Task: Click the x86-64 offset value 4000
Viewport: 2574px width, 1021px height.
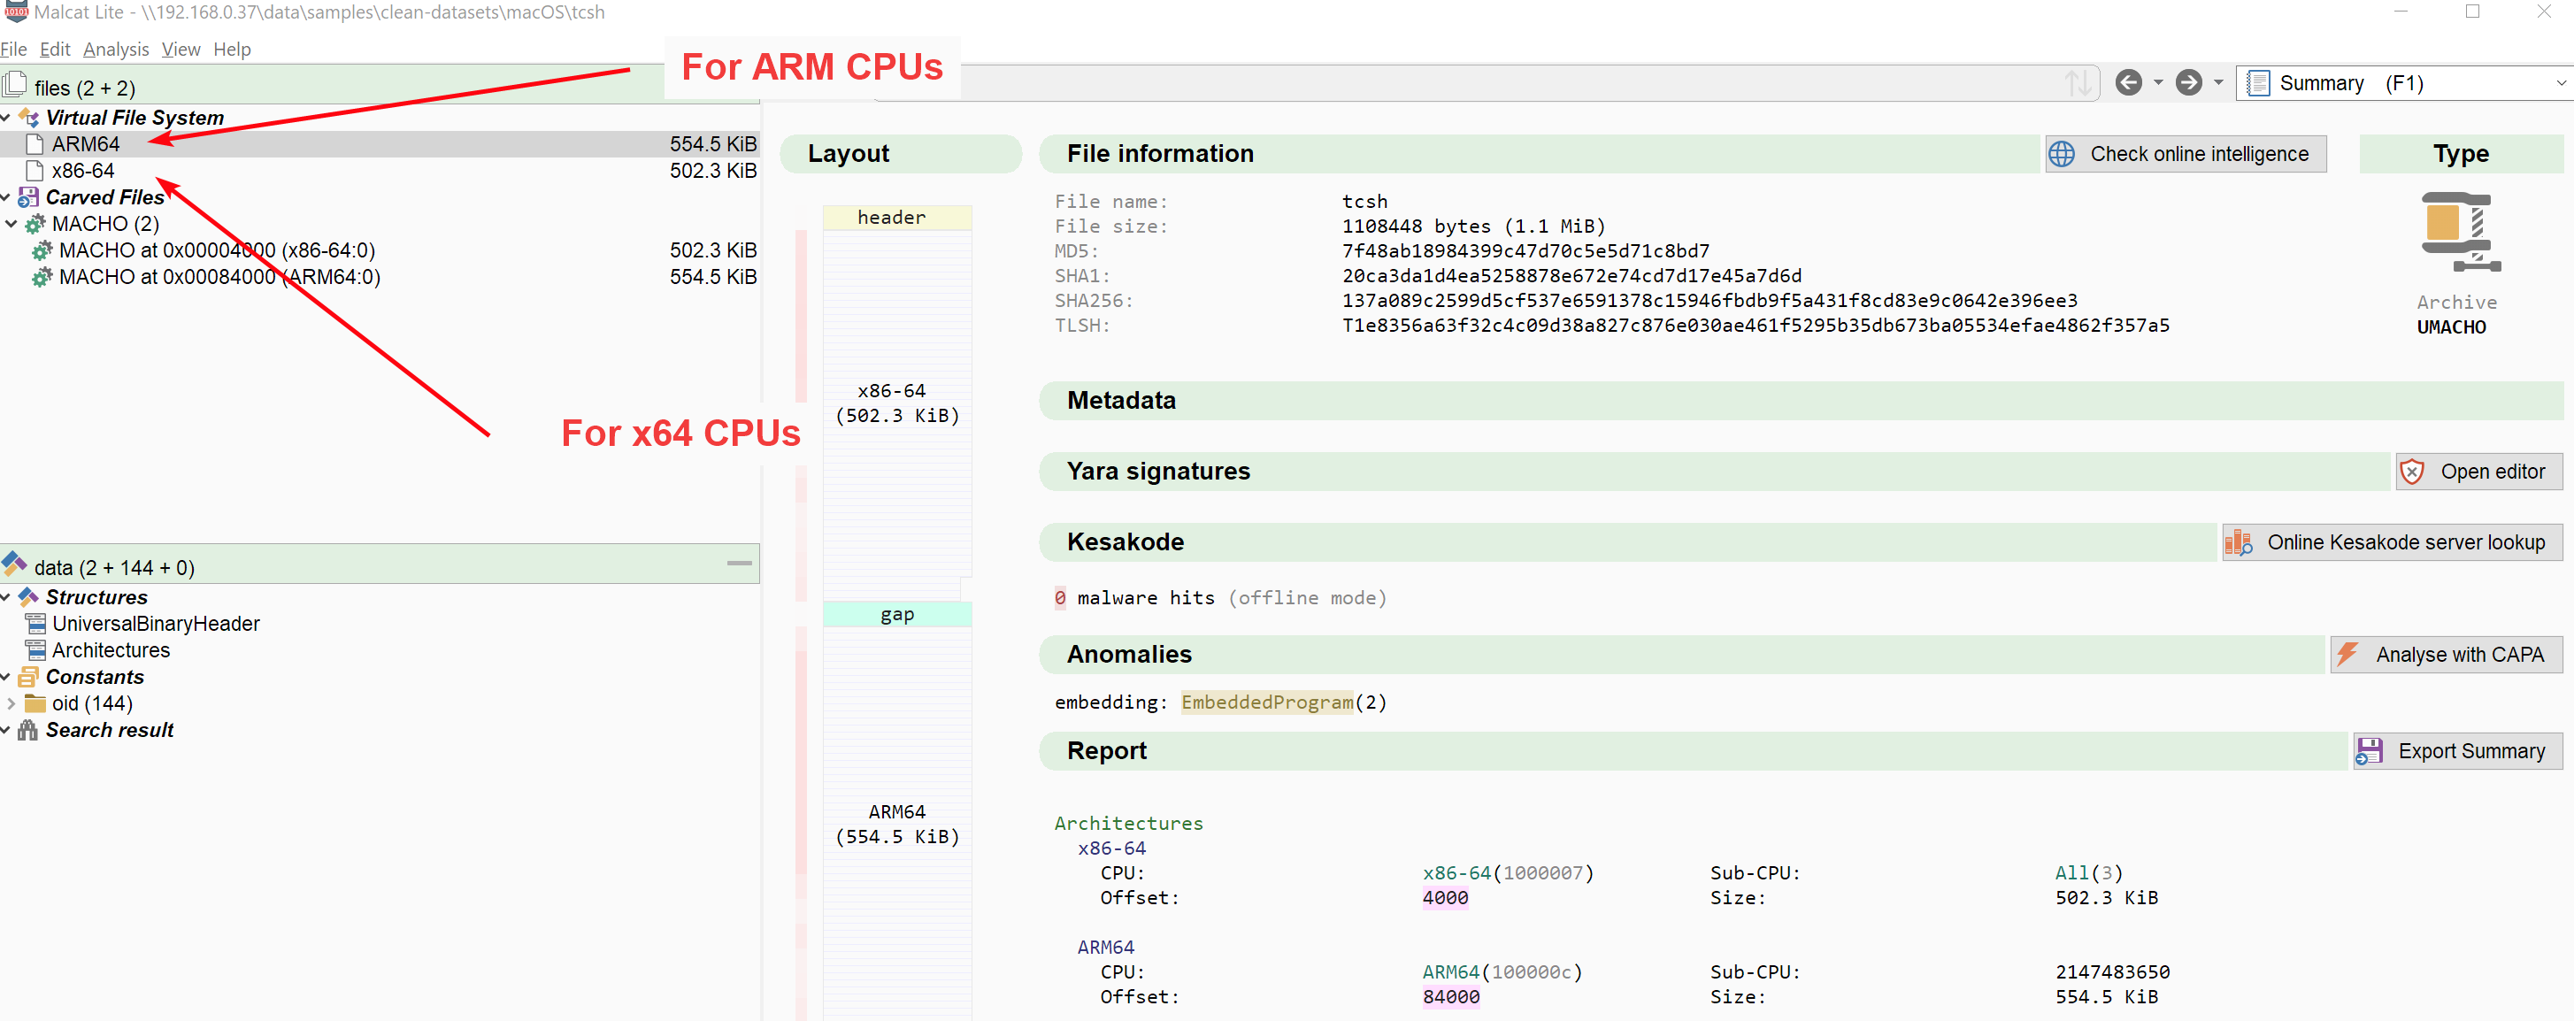Action: pos(1445,897)
